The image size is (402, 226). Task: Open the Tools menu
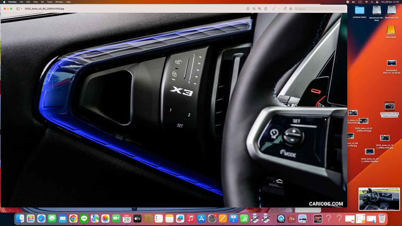pyautogui.click(x=50, y=2)
